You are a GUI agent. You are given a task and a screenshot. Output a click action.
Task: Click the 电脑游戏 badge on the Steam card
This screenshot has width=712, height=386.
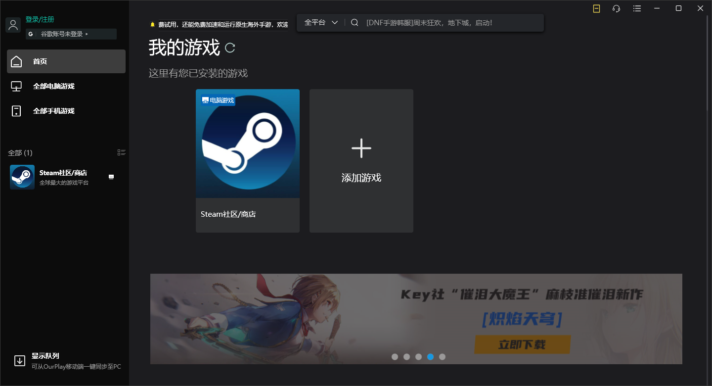pos(218,100)
